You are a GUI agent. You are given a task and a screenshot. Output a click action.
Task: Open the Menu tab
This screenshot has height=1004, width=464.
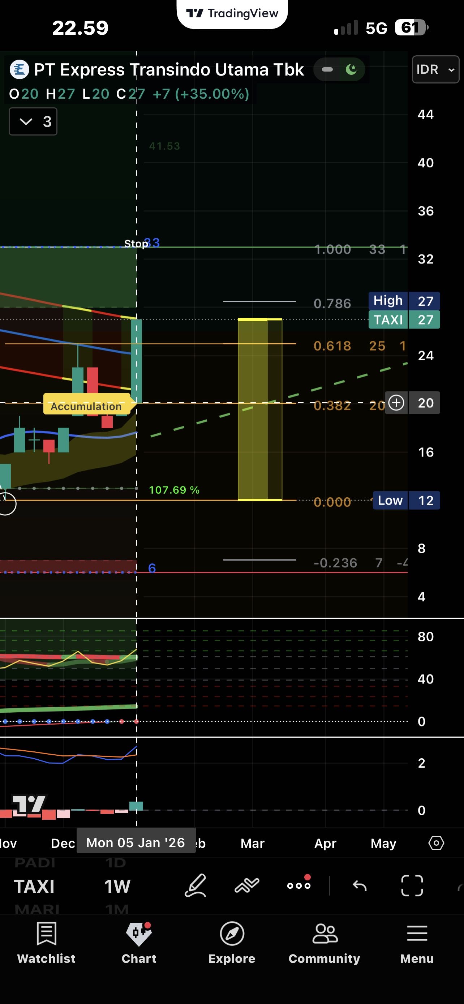[x=417, y=943]
